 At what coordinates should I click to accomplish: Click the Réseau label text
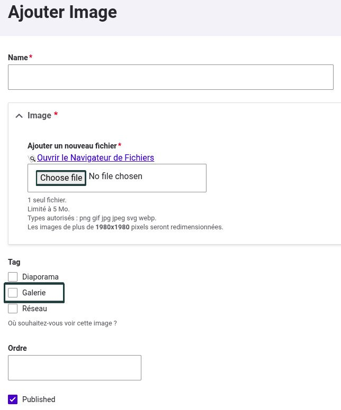[34, 309]
